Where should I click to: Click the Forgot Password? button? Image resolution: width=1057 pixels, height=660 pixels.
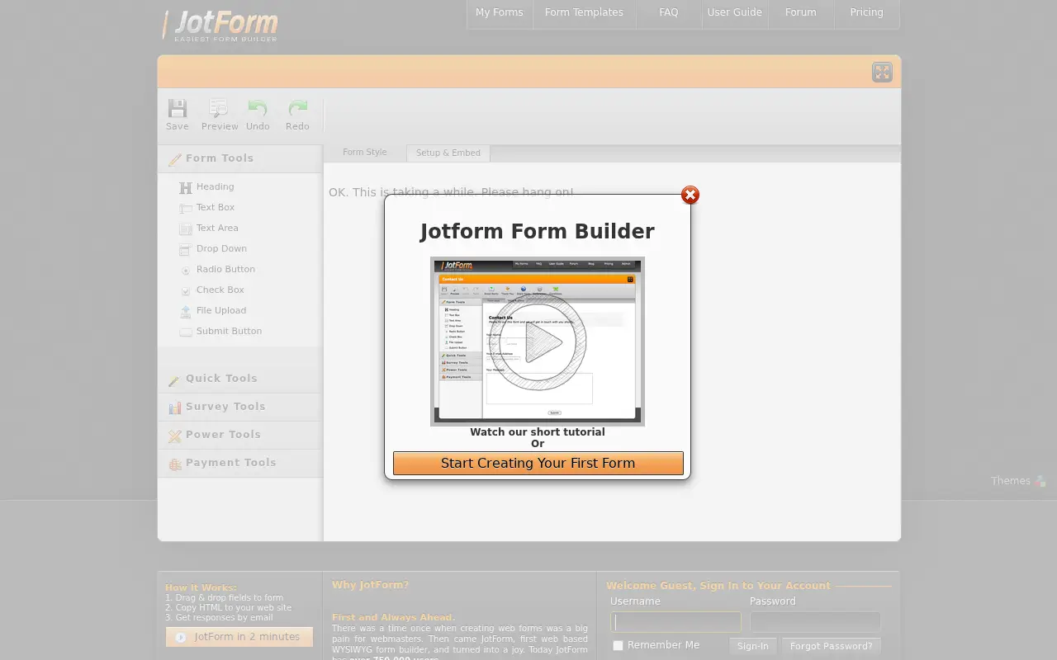pyautogui.click(x=832, y=646)
